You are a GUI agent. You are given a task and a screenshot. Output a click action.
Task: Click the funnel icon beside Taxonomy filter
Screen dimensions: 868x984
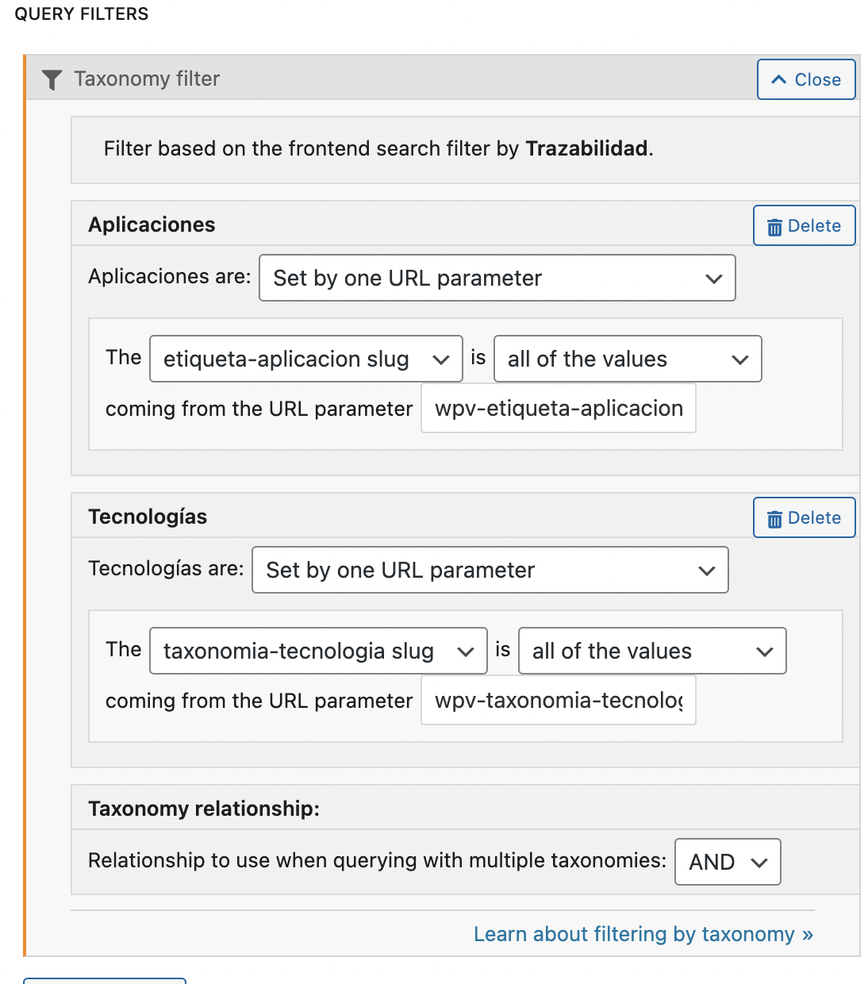point(52,79)
